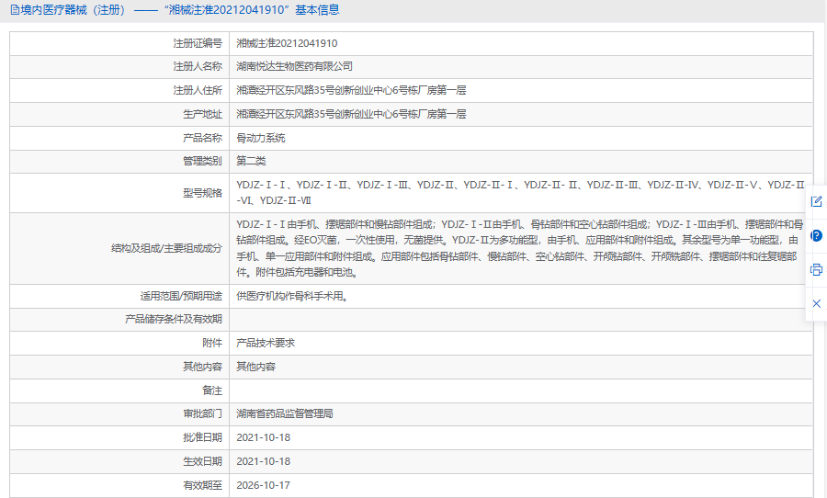Open the 产品技术要求 attachment link
Screen dimensions: 827x498
[266, 343]
